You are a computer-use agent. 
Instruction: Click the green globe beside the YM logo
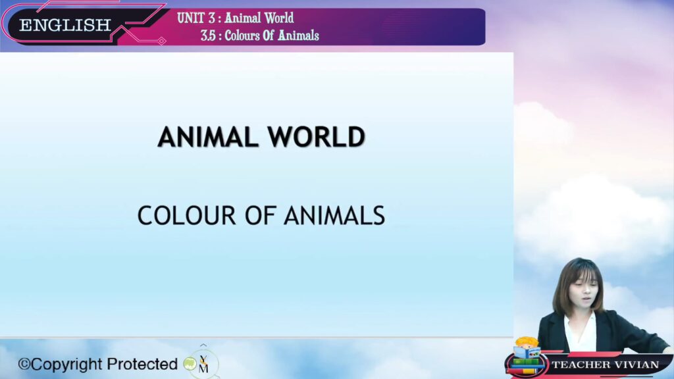pyautogui.click(x=190, y=365)
